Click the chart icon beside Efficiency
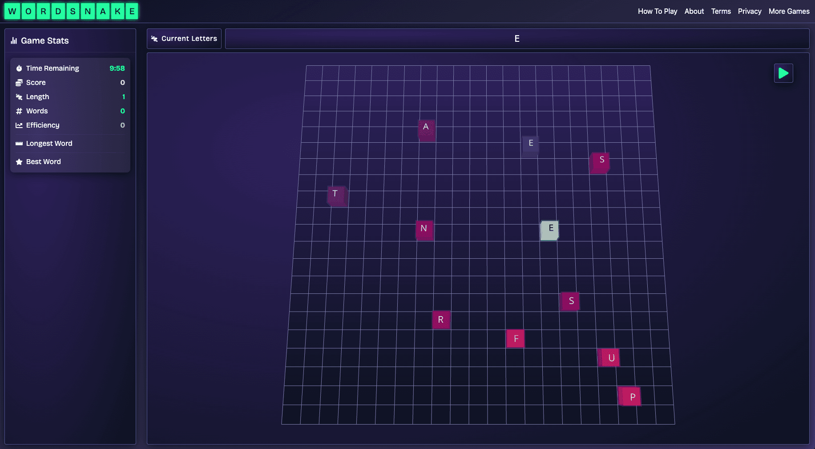Image resolution: width=815 pixels, height=449 pixels. [x=19, y=125]
